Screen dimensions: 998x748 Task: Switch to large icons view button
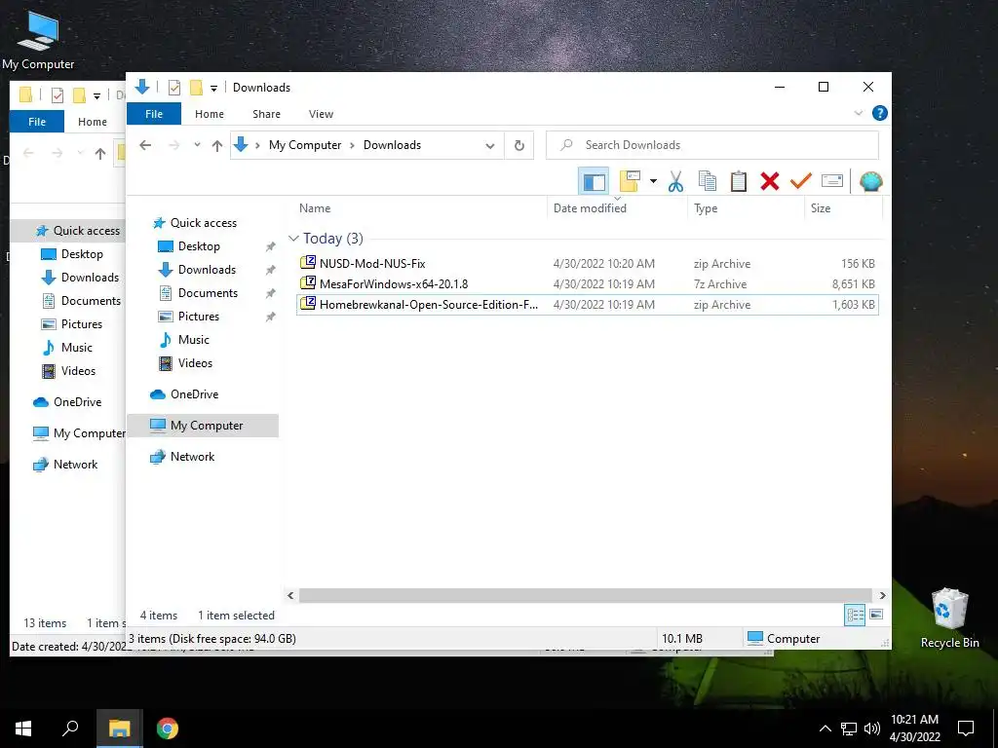pyautogui.click(x=876, y=615)
